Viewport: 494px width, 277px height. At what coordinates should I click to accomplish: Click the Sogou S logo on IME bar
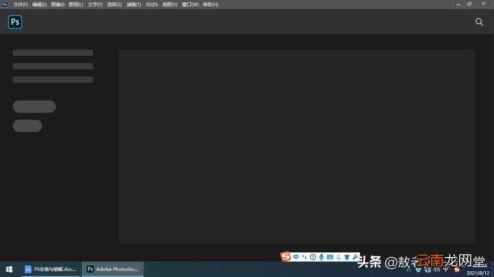click(285, 256)
